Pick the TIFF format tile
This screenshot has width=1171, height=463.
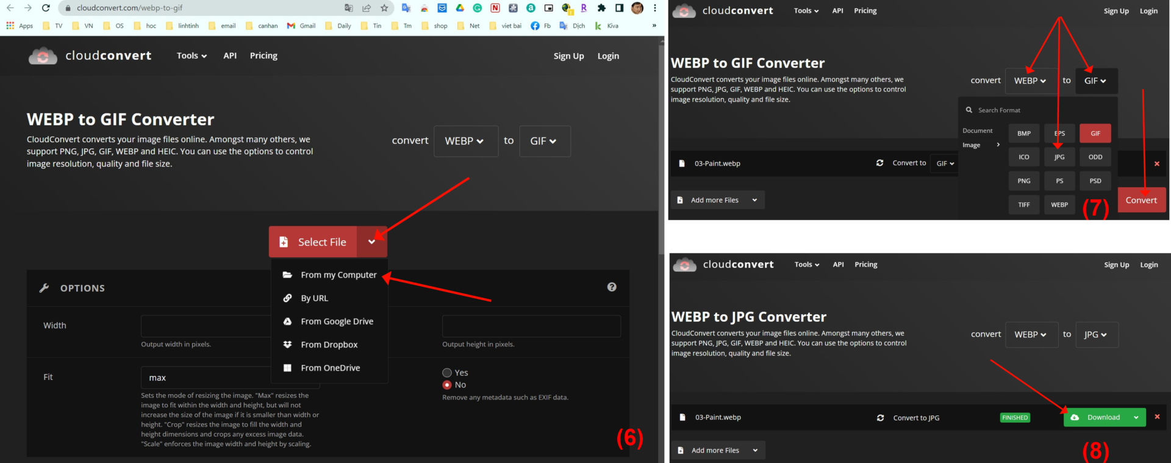pyautogui.click(x=1024, y=205)
